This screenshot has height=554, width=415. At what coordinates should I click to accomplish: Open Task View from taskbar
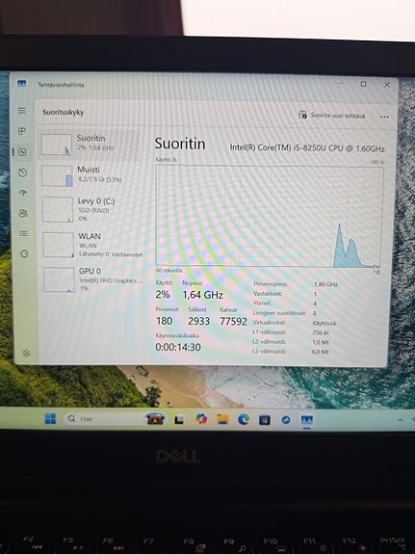tap(179, 419)
